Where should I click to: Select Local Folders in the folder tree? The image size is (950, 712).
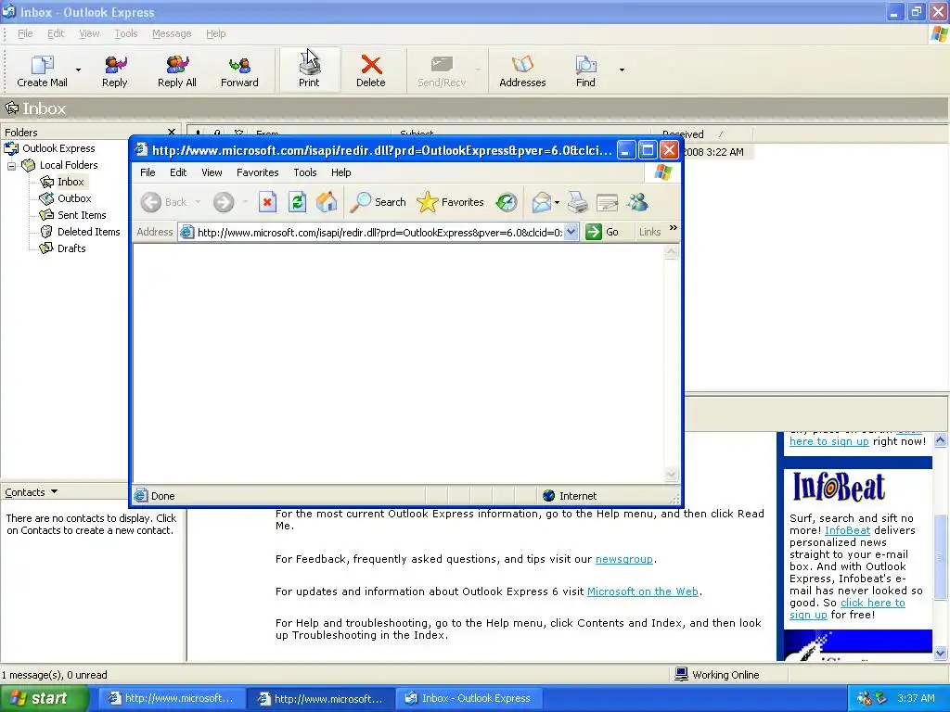click(69, 165)
